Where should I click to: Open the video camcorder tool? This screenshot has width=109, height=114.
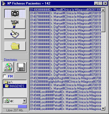(15, 24)
